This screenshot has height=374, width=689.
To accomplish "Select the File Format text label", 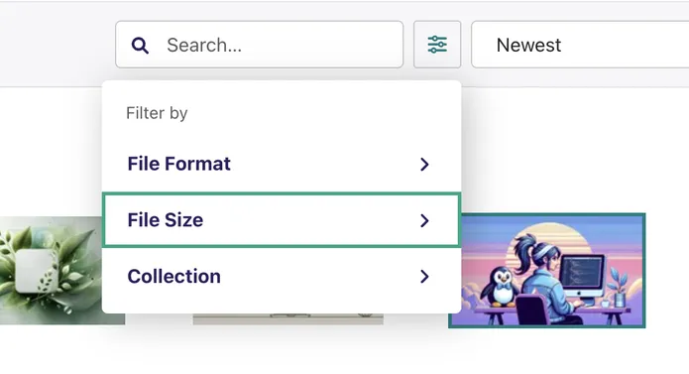I will tap(178, 164).
